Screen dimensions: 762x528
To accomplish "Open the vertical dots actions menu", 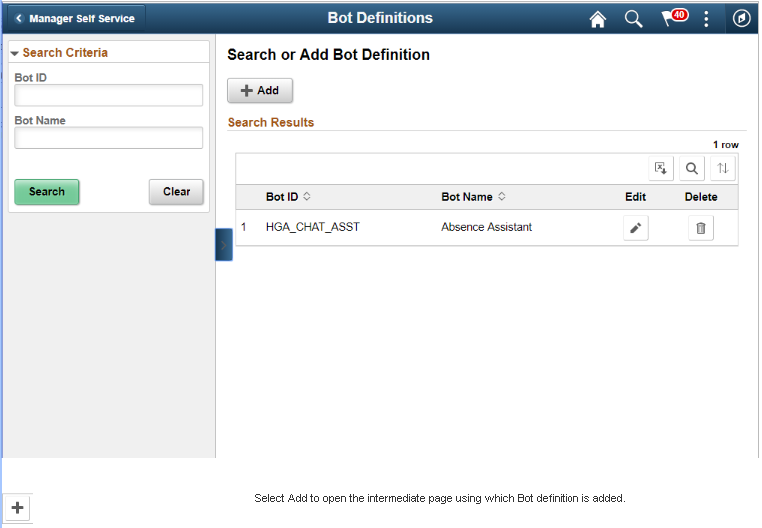I will pos(707,19).
